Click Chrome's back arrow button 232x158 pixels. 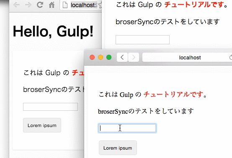[x=16, y=5]
